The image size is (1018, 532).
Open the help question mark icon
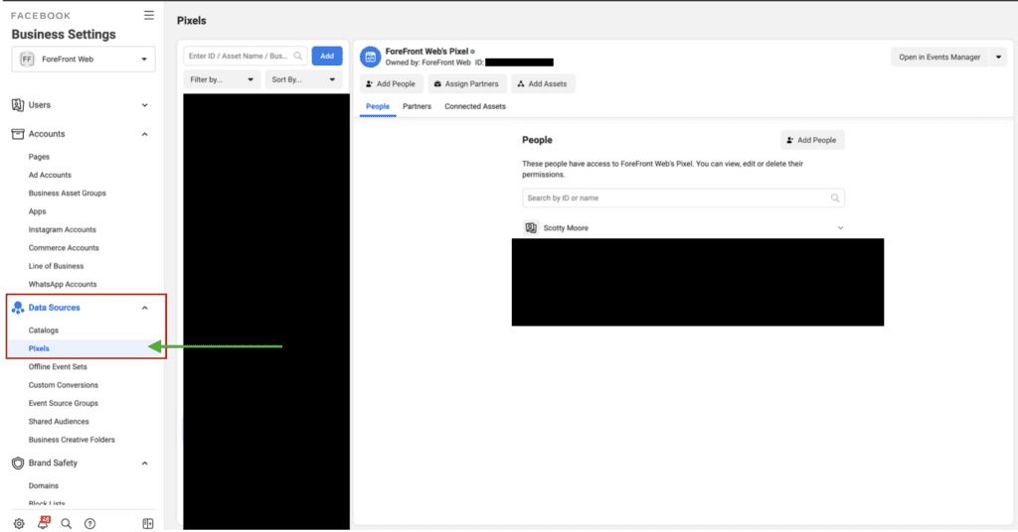click(x=90, y=524)
